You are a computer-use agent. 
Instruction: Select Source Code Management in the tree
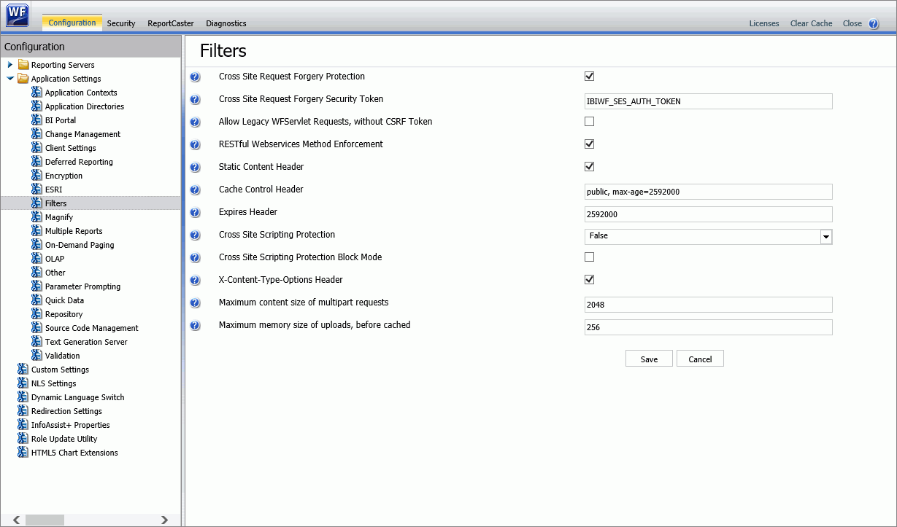tap(92, 328)
